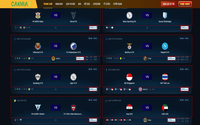Open Iraq U23 vs UAE U23 match card
This screenshot has width=200, height=125.
[x=147, y=107]
